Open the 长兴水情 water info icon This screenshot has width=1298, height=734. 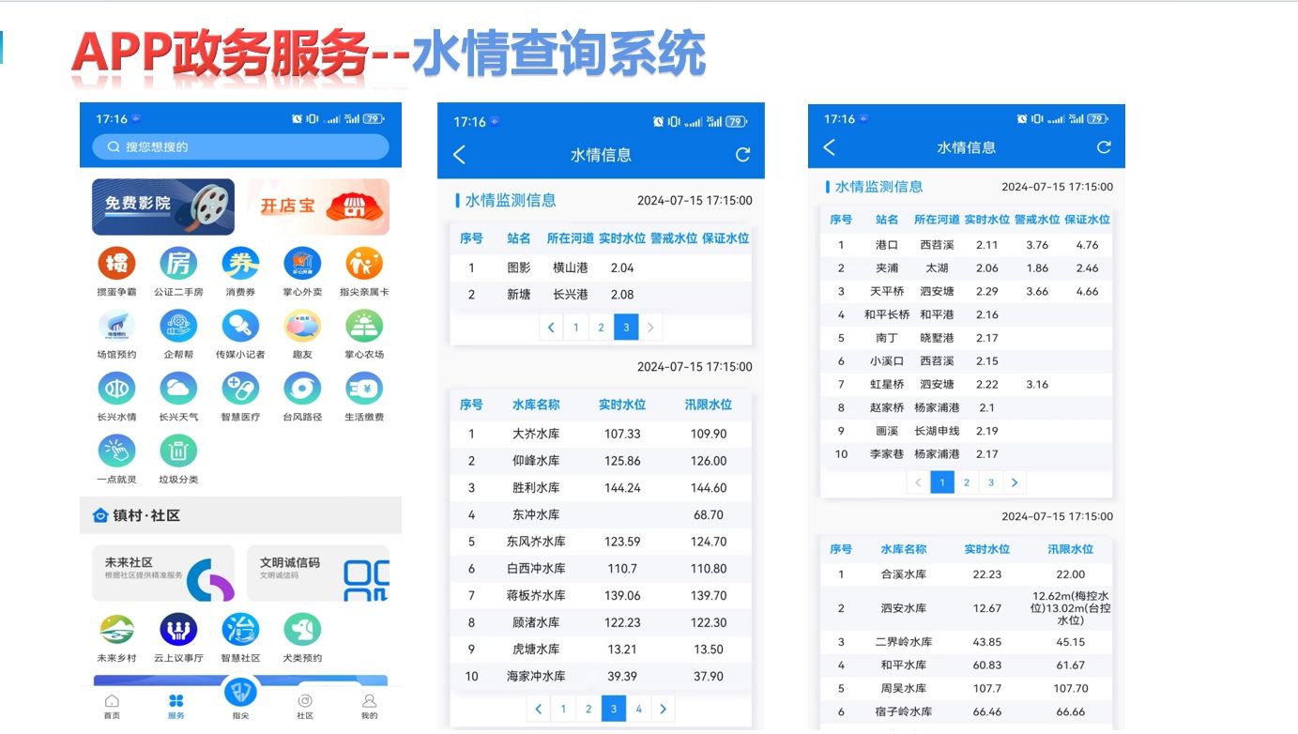coord(116,389)
